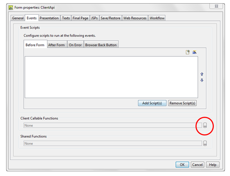Open Client Callable Functions browse button
Screen dimensions: 230x176
coord(205,125)
